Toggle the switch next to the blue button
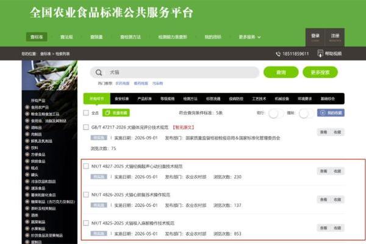 click(306, 113)
